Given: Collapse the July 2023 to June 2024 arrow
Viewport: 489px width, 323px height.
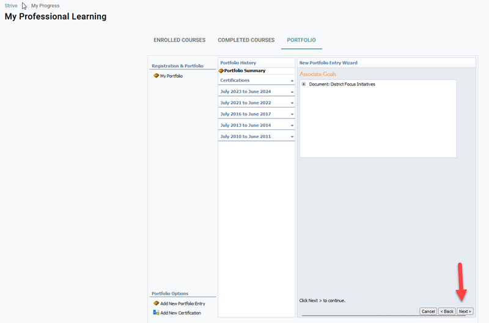Looking at the screenshot, I should [x=292, y=92].
